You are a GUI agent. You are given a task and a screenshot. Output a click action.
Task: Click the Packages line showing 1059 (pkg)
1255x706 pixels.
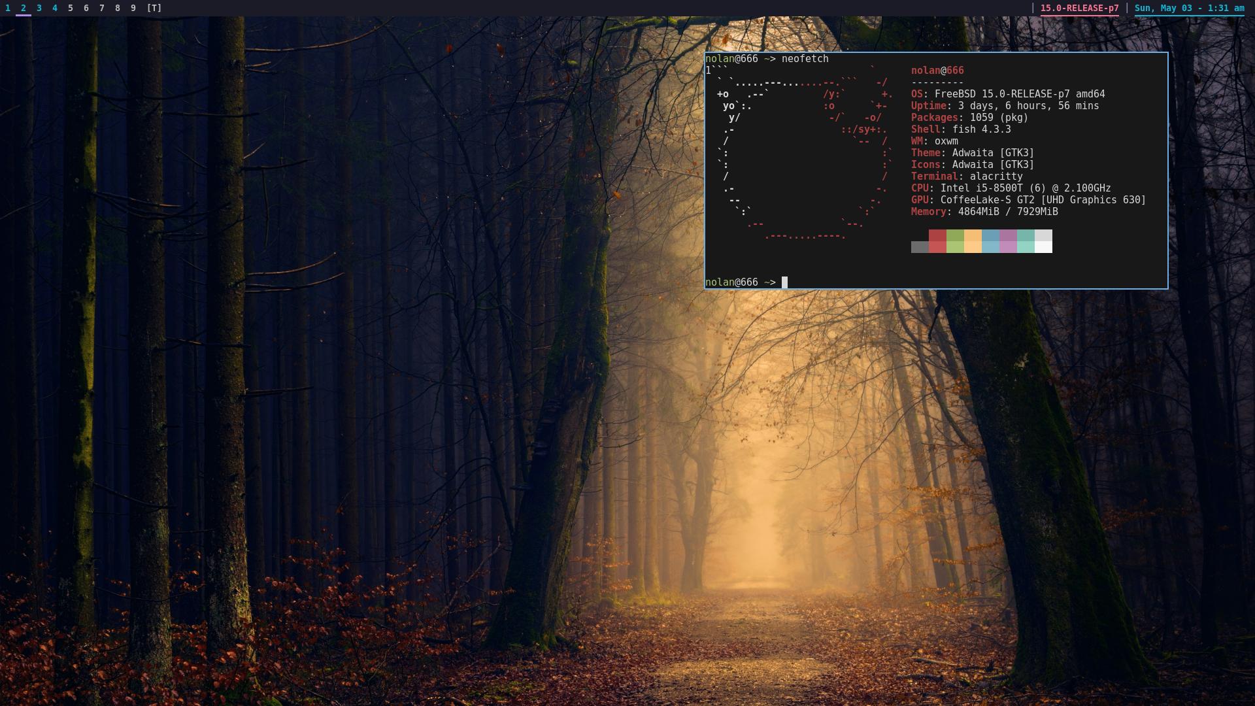[x=970, y=118]
